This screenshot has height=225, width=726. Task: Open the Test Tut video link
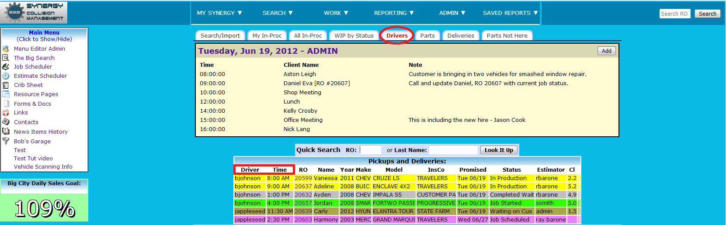33,159
